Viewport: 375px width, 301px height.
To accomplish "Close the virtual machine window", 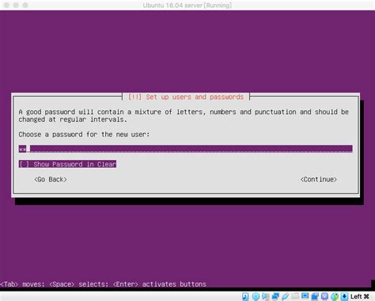I will tap(6, 5).
